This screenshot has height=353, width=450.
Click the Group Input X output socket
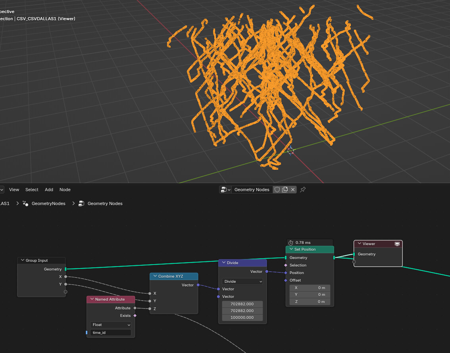coord(65,277)
